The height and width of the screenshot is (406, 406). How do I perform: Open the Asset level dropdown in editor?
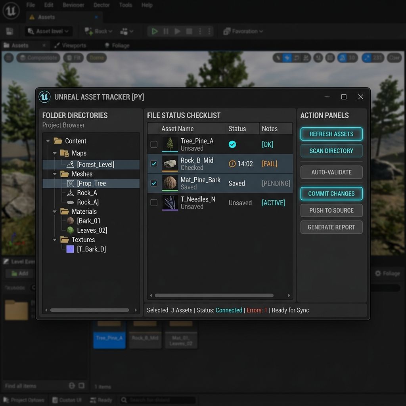48,31
